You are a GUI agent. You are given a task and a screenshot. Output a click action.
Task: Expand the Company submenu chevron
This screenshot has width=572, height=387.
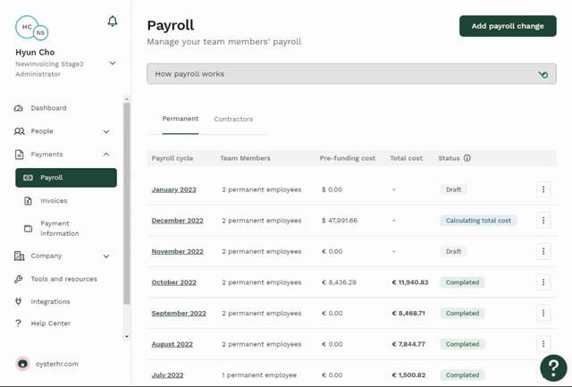(x=106, y=256)
